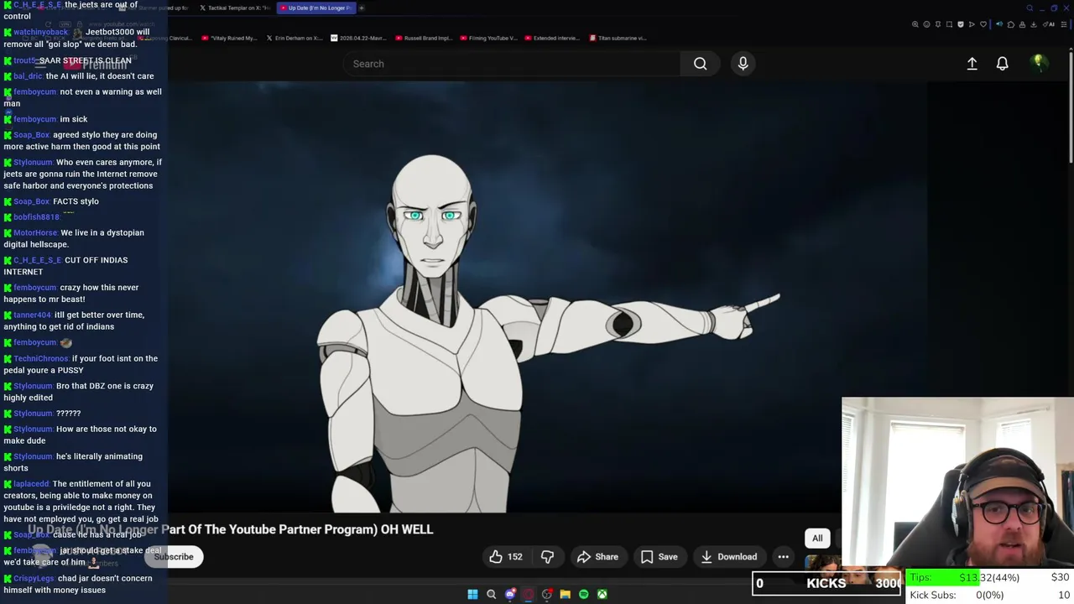This screenshot has height=604, width=1074.
Task: Click the YouTube search magnifier button
Action: click(700, 64)
